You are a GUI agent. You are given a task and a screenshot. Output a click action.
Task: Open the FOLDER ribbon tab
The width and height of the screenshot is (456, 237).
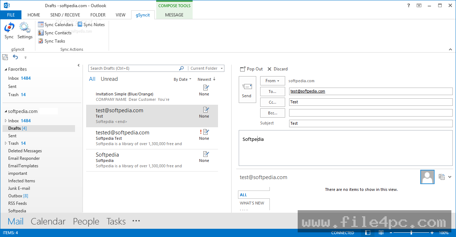(98, 15)
